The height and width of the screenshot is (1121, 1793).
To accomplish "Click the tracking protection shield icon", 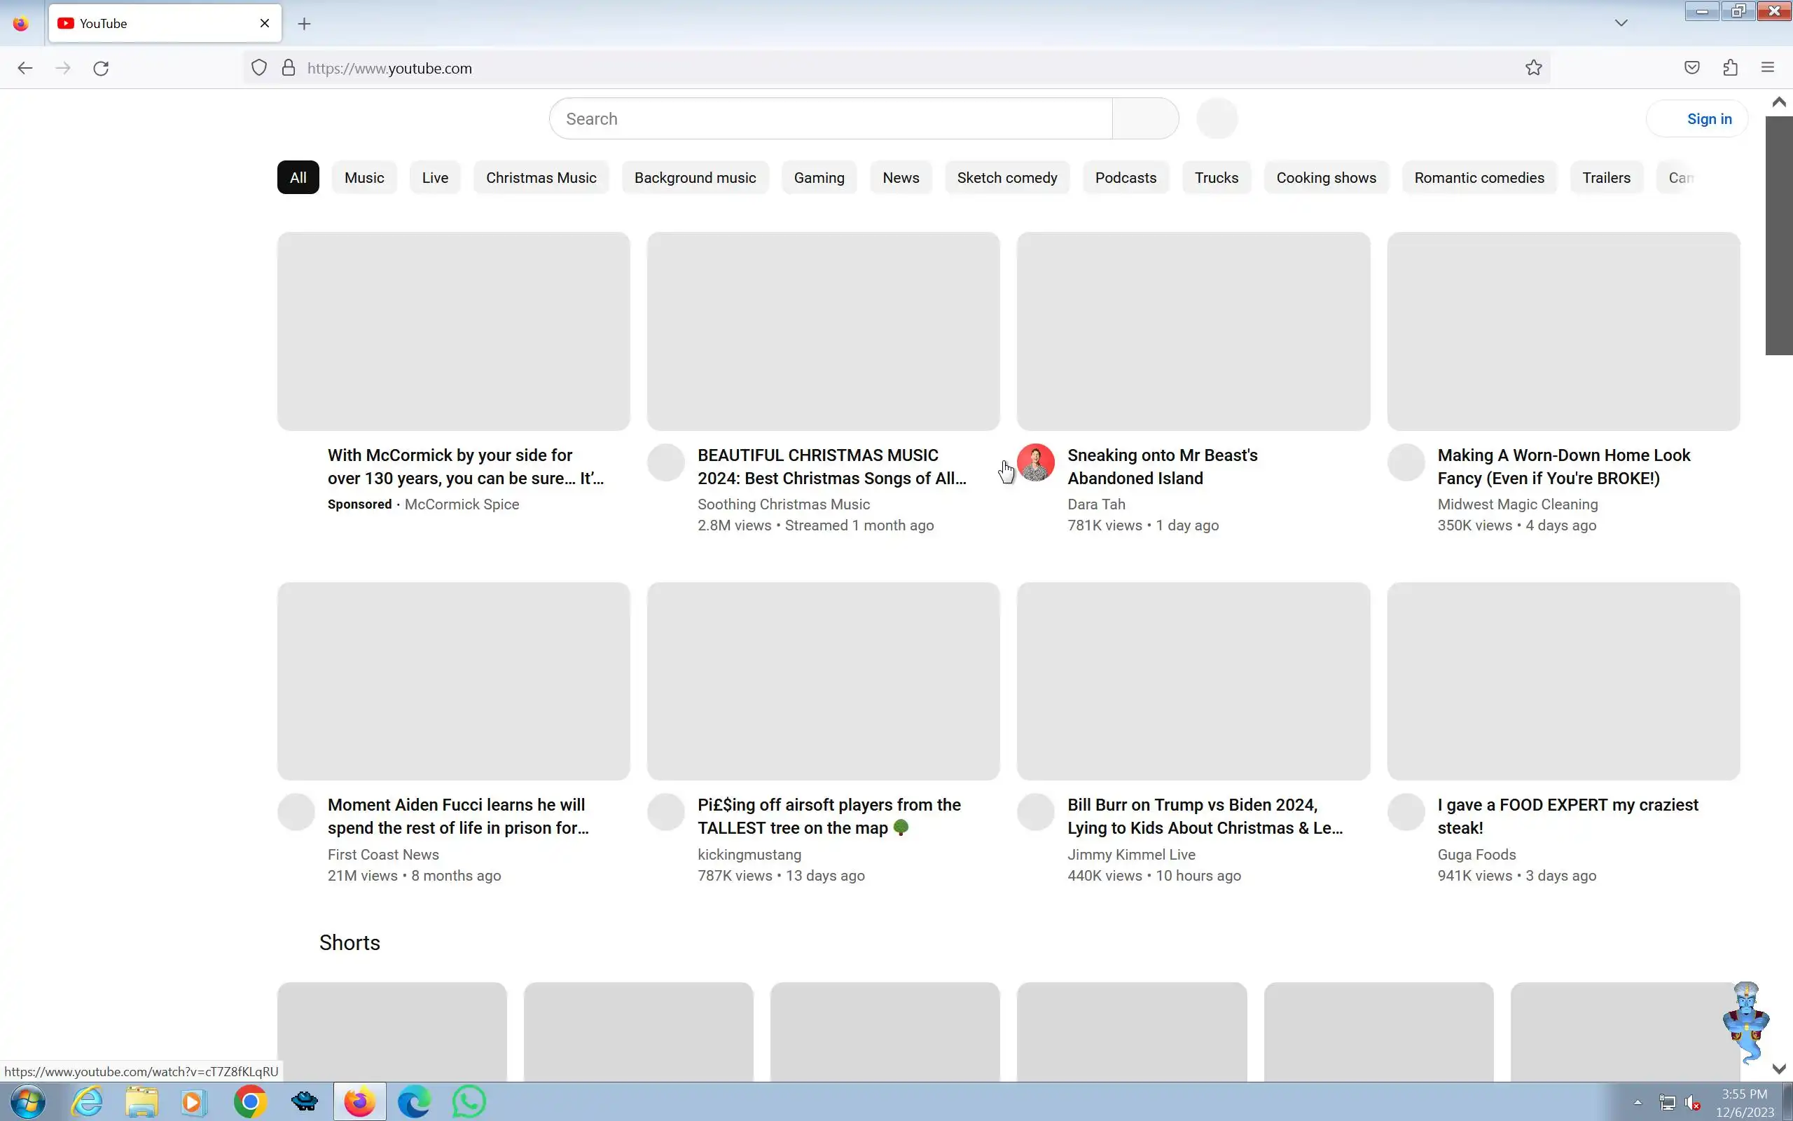I will tap(258, 68).
